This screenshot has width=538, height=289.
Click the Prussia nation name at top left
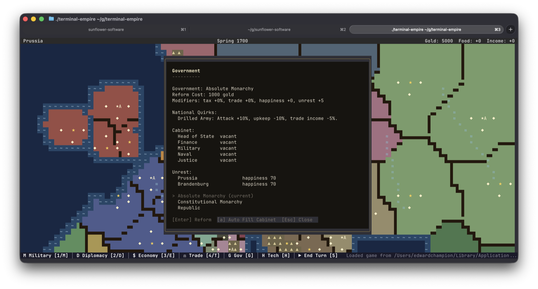point(33,41)
